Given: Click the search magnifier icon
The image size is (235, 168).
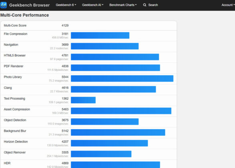Looking at the screenshot, I should pos(145,5).
